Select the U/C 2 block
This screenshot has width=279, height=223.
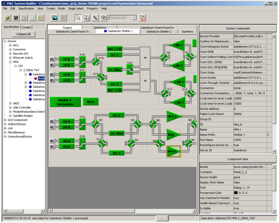click(116, 115)
